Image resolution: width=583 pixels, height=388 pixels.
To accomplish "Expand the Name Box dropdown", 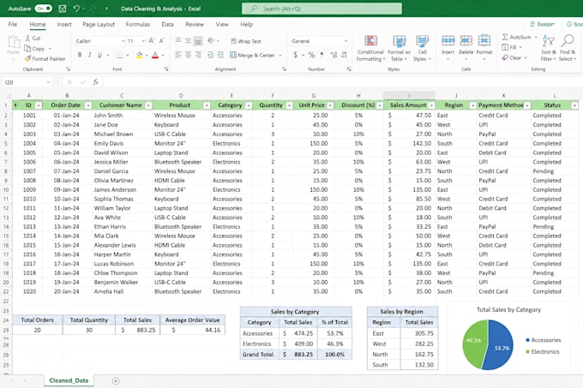I will click(x=48, y=82).
